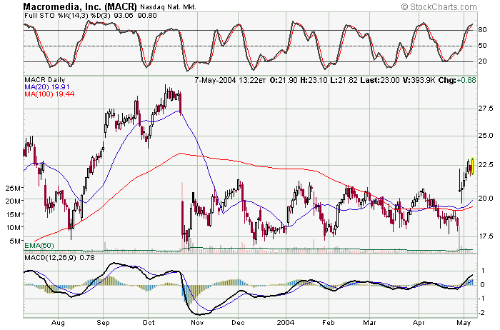Click the 27.5 price axis label
500x330 pixels.
(485, 109)
